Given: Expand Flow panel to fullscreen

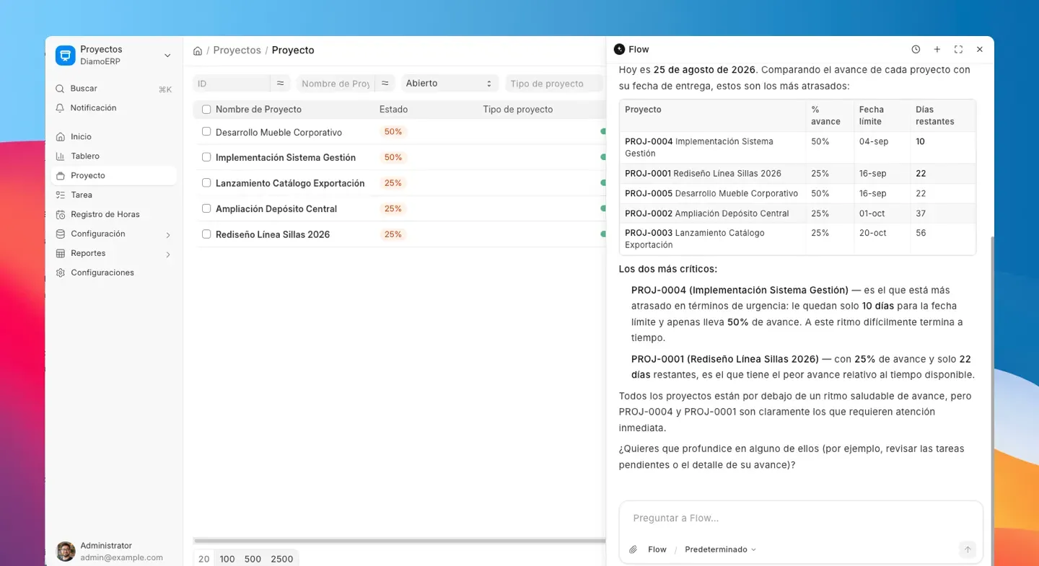Looking at the screenshot, I should 958,50.
